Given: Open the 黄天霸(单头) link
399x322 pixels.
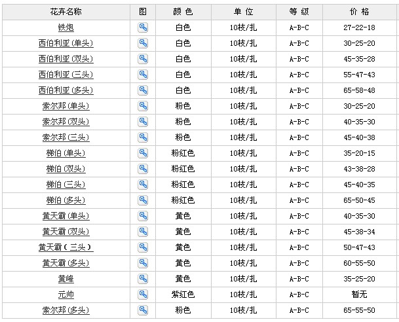Looking at the screenshot, I should tap(66, 216).
